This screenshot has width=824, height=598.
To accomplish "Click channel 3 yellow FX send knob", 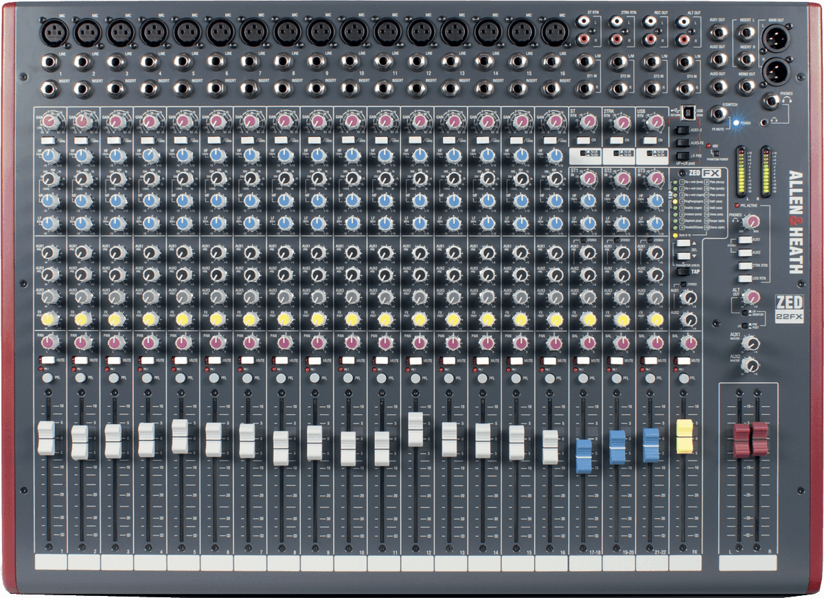I will (114, 320).
